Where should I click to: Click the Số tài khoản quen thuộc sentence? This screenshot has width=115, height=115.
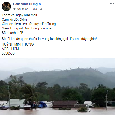(x=49, y=39)
